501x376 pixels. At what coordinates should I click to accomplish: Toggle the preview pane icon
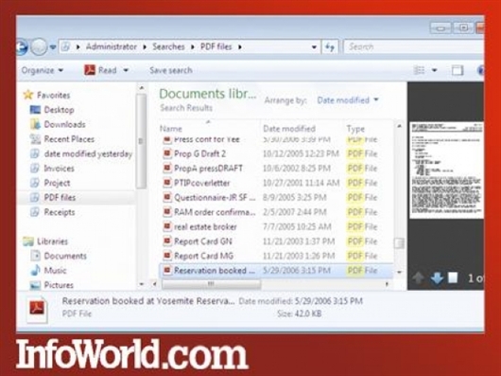point(457,70)
